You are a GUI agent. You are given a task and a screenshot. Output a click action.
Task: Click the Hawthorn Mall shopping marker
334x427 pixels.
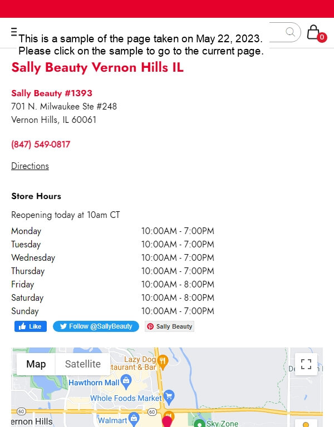[126, 380]
